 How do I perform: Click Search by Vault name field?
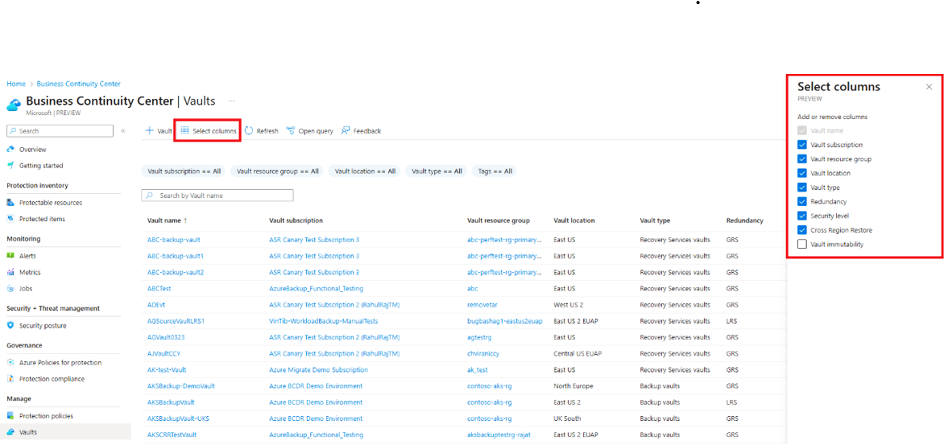[x=217, y=196]
